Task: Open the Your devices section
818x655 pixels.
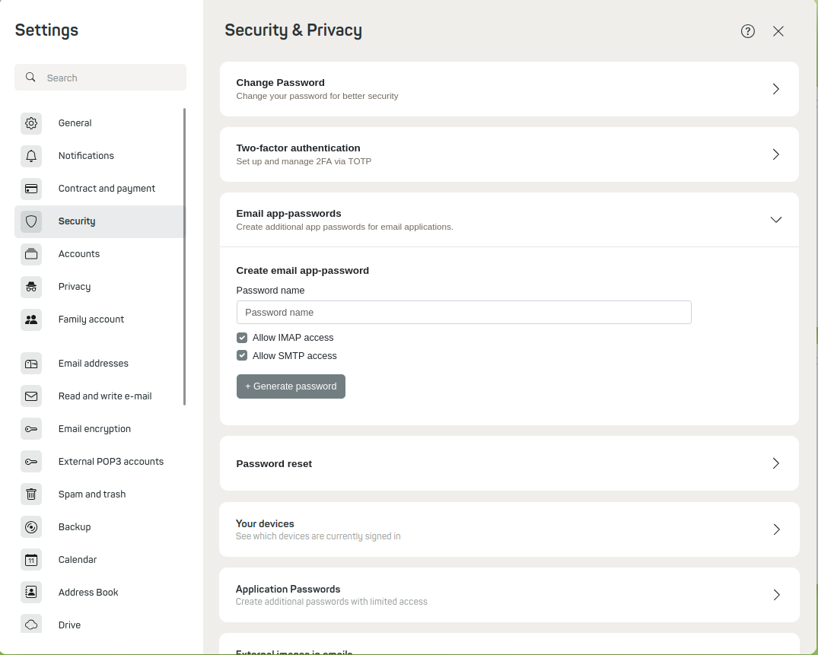Action: [775, 529]
